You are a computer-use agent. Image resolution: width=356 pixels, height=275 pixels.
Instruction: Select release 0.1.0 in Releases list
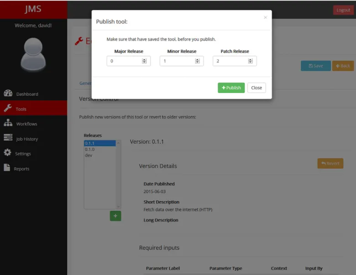(x=100, y=149)
